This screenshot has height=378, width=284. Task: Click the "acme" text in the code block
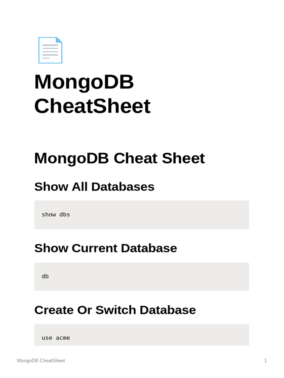click(63, 338)
